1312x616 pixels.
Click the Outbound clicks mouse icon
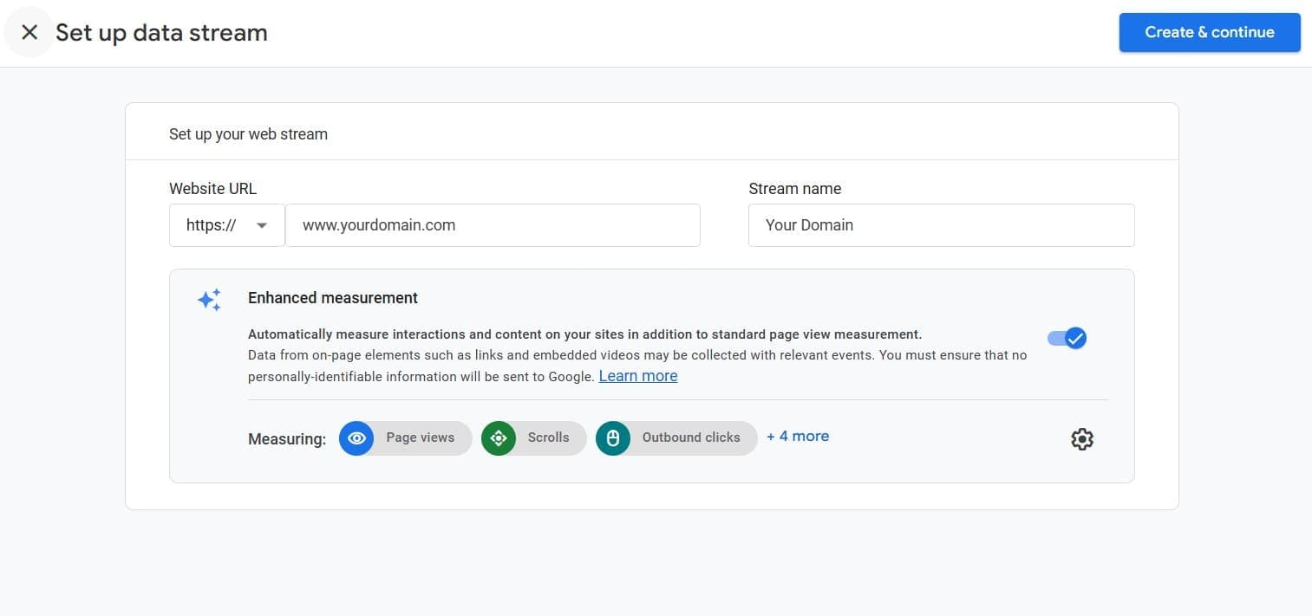[x=613, y=438]
